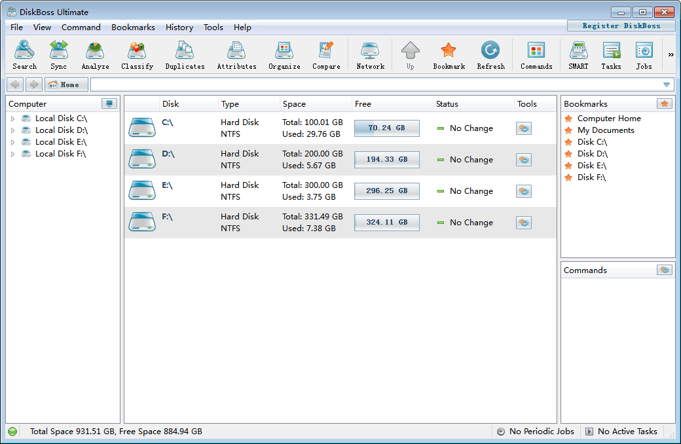Select Local Disk D:\ tree item
Image resolution: width=681 pixels, height=444 pixels.
(62, 130)
